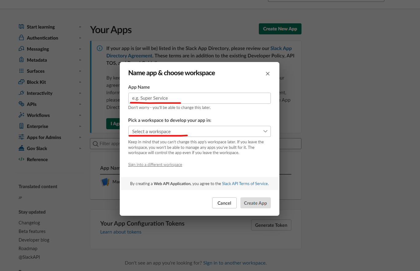This screenshot has height=271, width=420.
Task: Click the Create App button
Action: [x=255, y=203]
